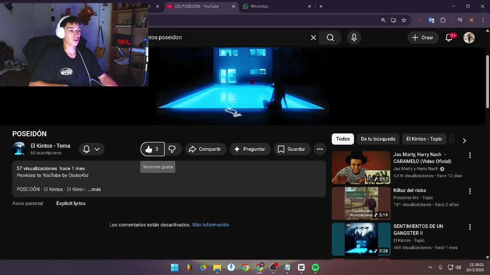Open the YouTube account avatar menu
Image resolution: width=490 pixels, height=275 pixels.
point(469,37)
